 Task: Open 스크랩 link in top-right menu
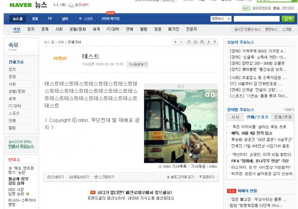click(287, 29)
